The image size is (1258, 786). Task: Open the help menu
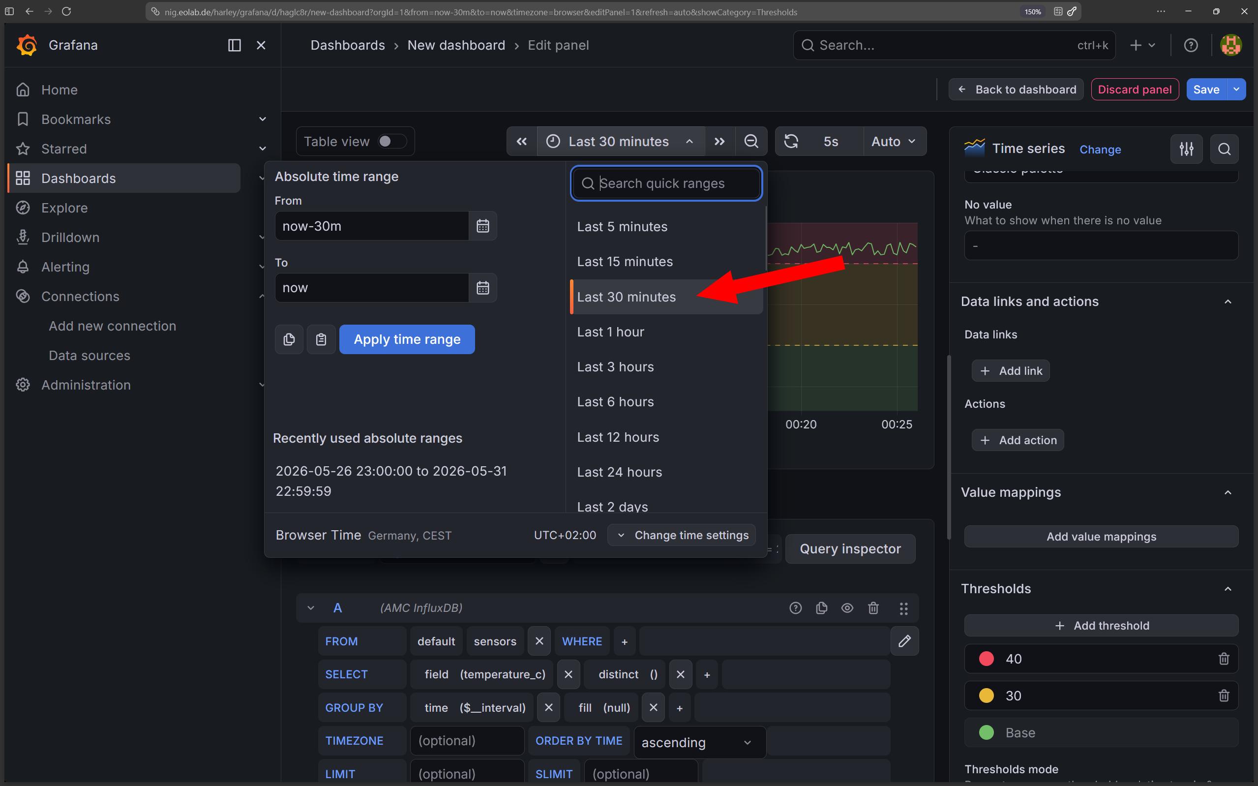pyautogui.click(x=1191, y=45)
